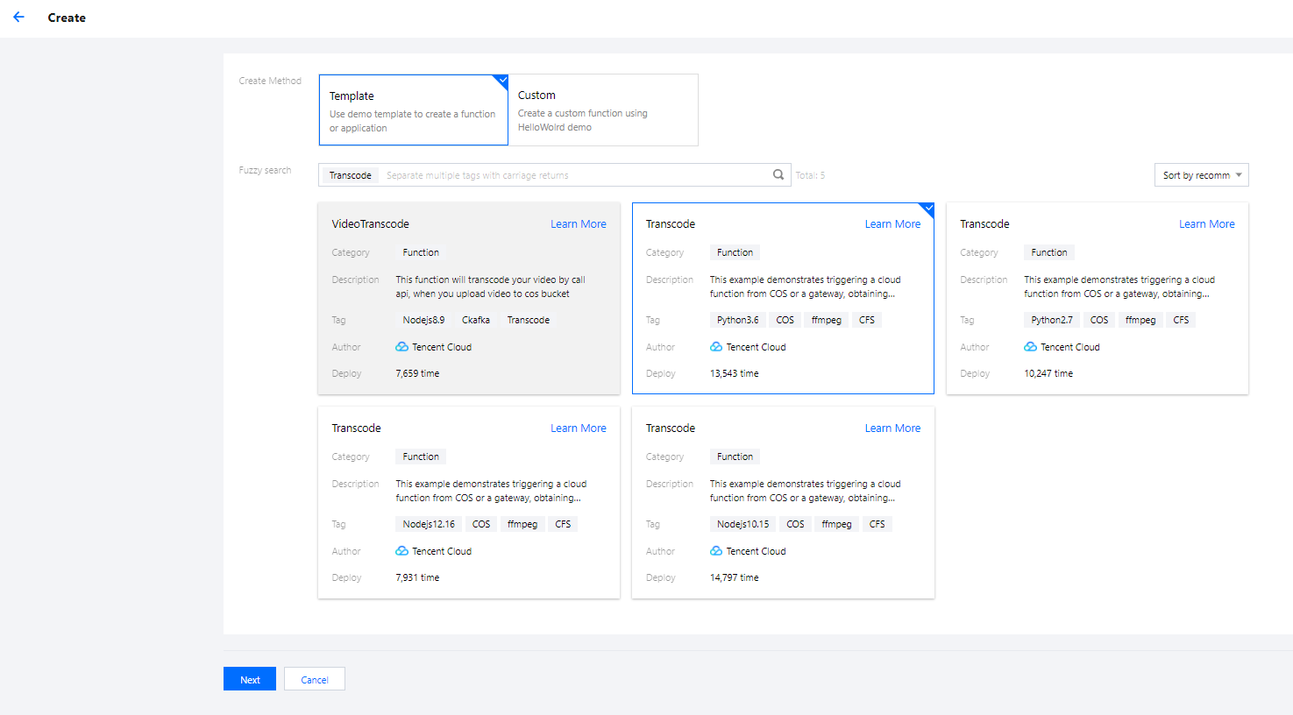Click the Nodejs8.9 tag
The height and width of the screenshot is (715, 1293).
click(423, 321)
